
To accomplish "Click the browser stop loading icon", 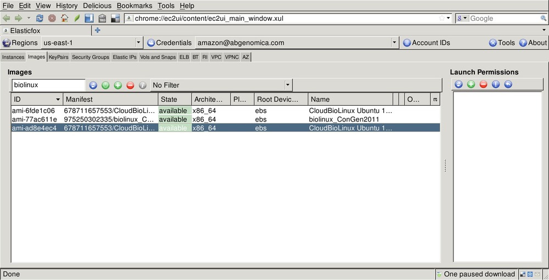I will [x=52, y=18].
